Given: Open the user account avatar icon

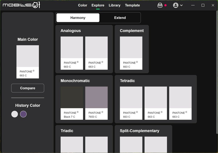Looking at the screenshot, I should click(176, 5).
